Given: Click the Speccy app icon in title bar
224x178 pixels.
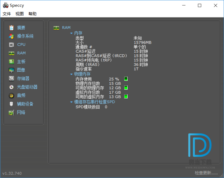Looking at the screenshot, I should click(x=6, y=5).
